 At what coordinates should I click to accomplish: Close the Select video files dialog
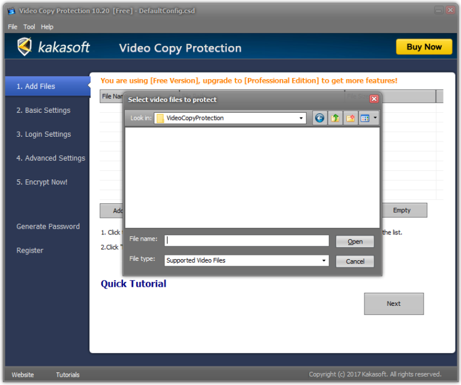tap(374, 99)
